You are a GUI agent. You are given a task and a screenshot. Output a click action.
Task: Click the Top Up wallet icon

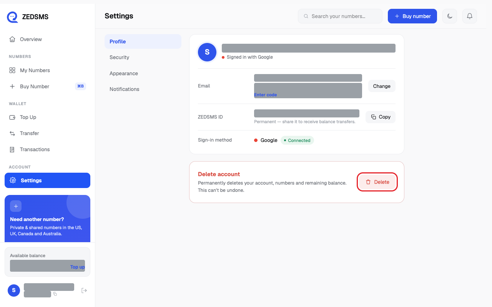pos(12,117)
